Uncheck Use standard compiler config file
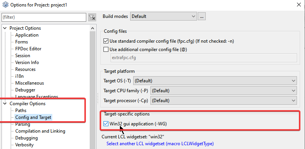This screenshot has width=305, height=149. tap(106, 41)
